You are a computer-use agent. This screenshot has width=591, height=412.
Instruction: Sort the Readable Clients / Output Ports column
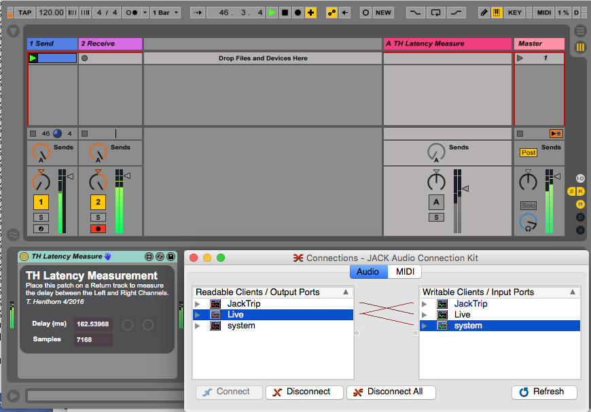click(x=273, y=292)
